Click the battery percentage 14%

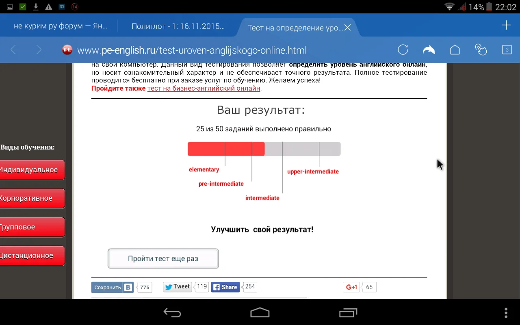(476, 7)
